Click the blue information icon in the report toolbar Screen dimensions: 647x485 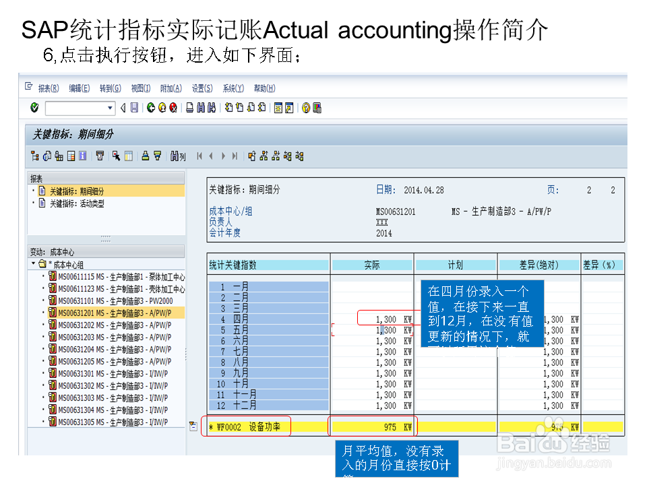[83, 156]
